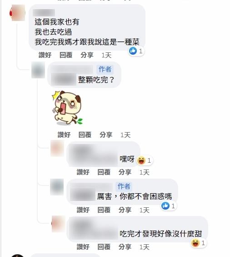Click 回覆 under the pug sticker reply
Viewport: 230px width, 257px height.
tap(85, 135)
